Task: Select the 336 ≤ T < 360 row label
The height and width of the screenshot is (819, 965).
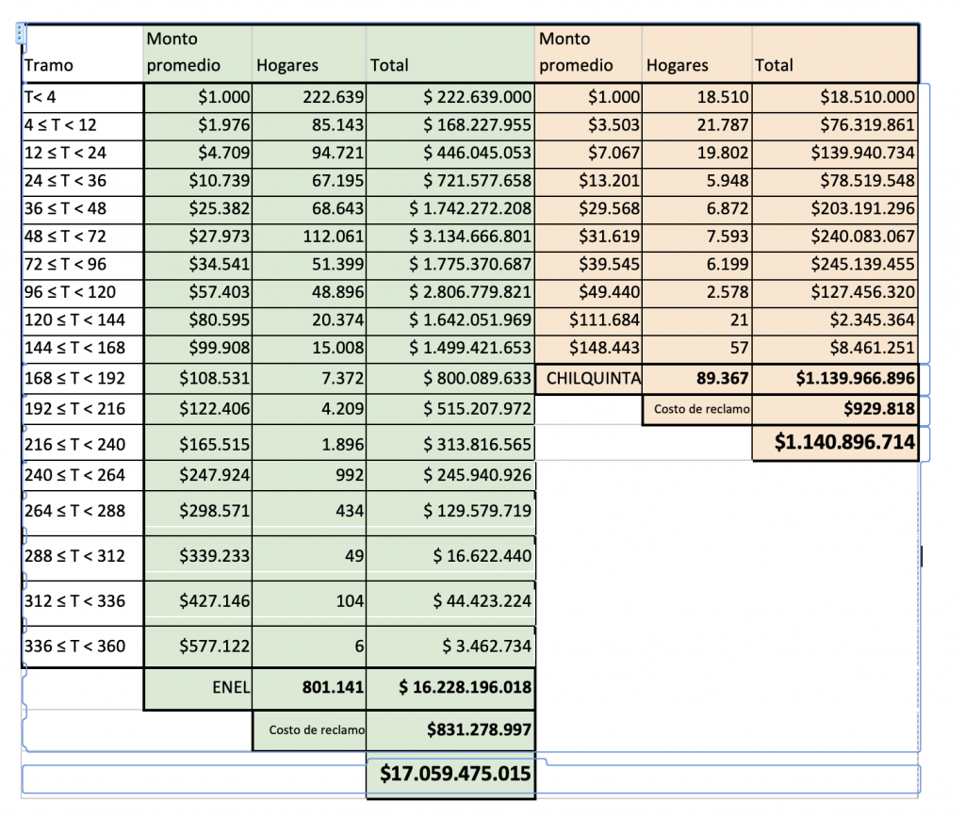Action: 82,646
